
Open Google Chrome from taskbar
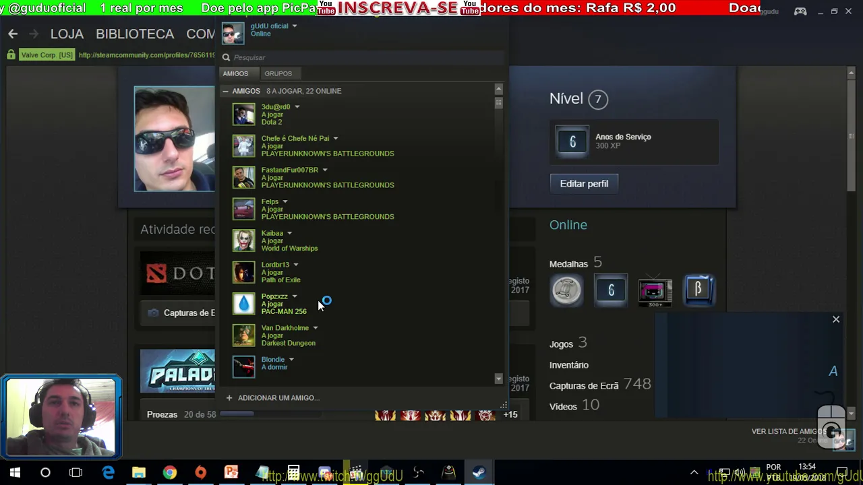coord(169,472)
